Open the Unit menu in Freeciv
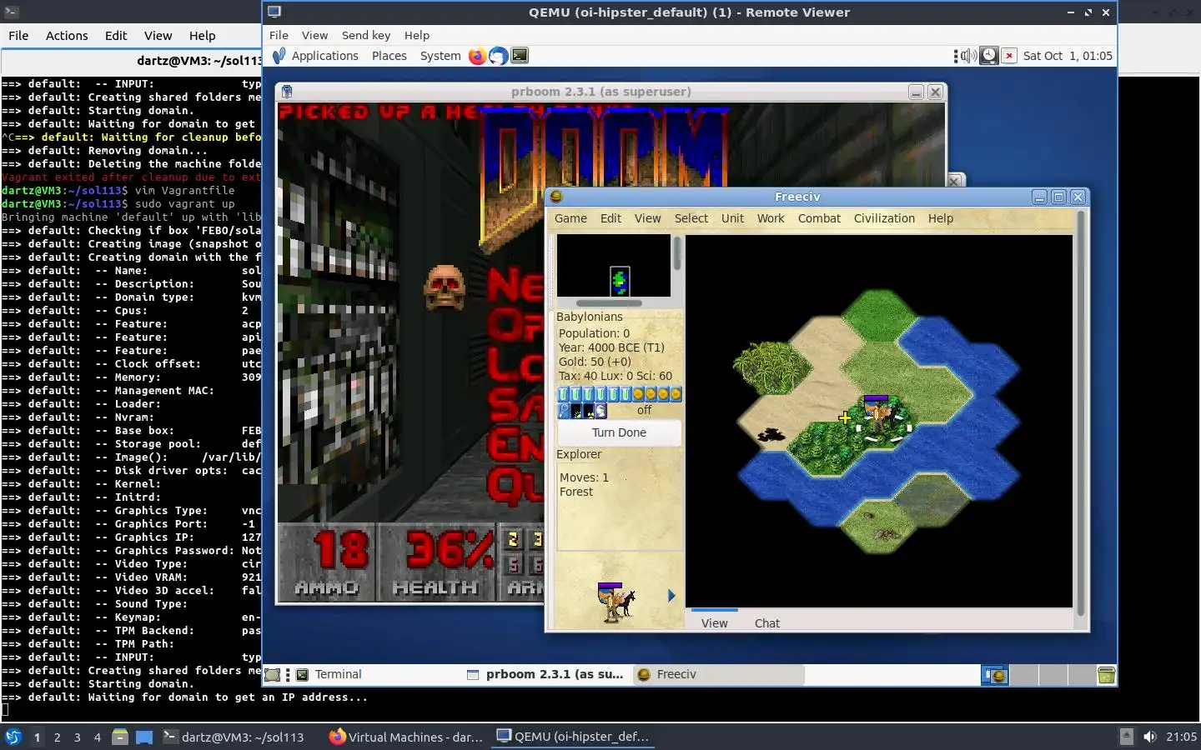The width and height of the screenshot is (1201, 750). (x=732, y=218)
